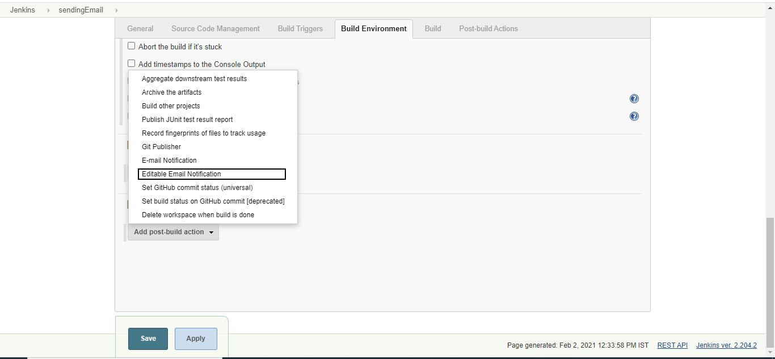775x359 pixels.
Task: Select "Git Publisher" post-build action
Action: coord(161,146)
